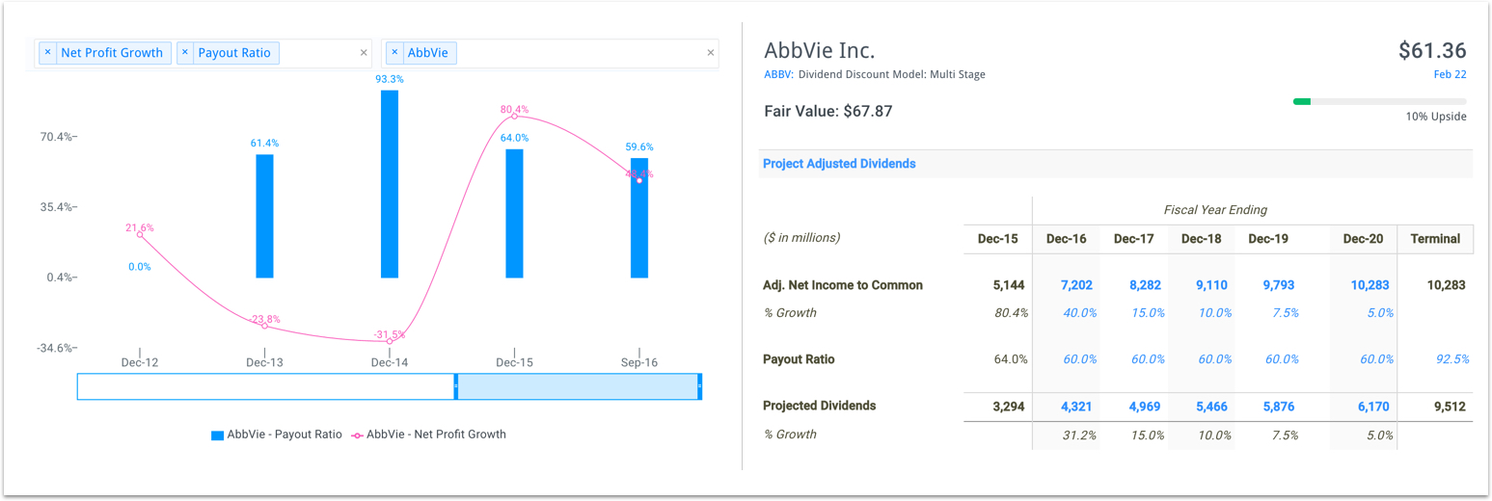Click the -23.8% line point at Dec-13
The width and height of the screenshot is (1492, 501).
point(265,326)
